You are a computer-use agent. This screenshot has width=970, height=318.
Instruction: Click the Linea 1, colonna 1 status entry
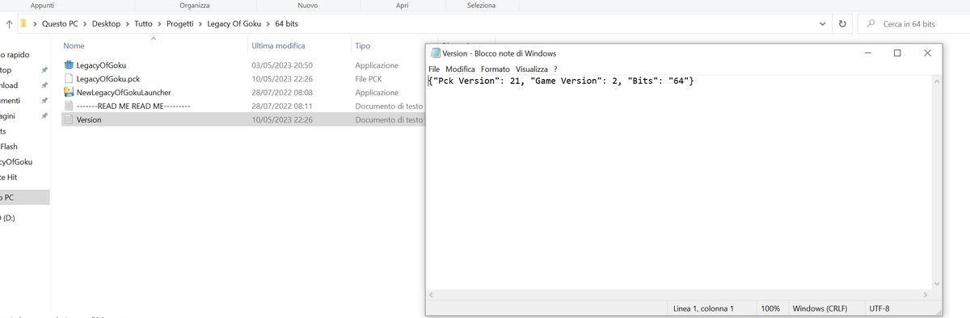click(x=703, y=308)
